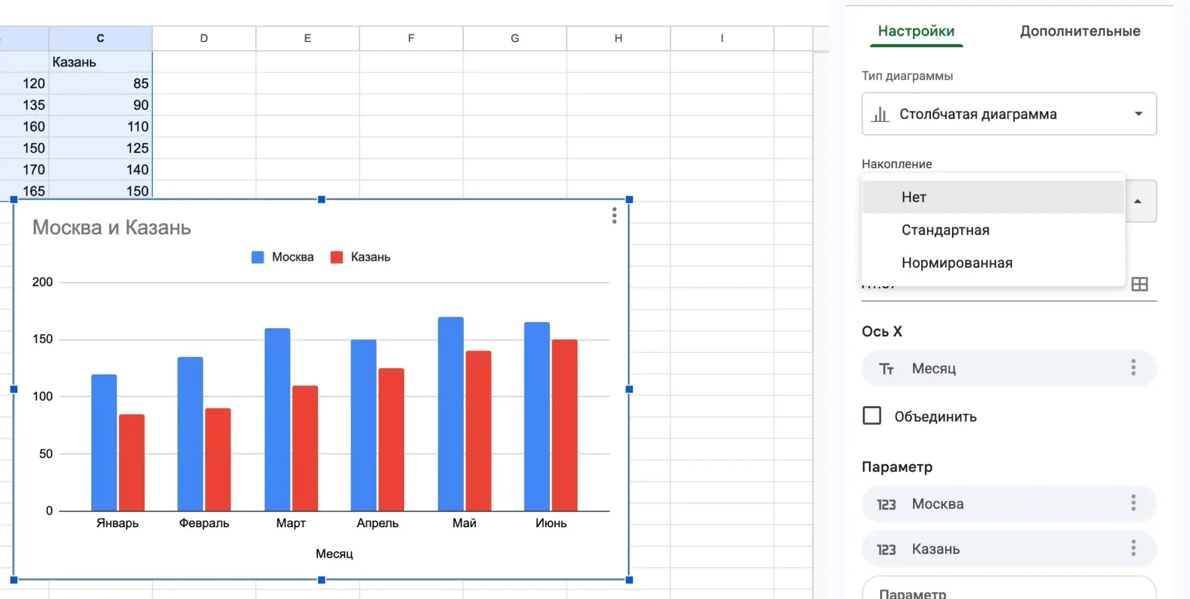Collapse the Накопление dropdown using its arrow
Screen dimensions: 1190x599
click(x=1138, y=201)
